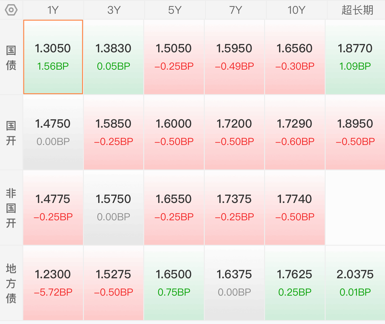Image resolution: width=385 pixels, height=324 pixels.
Task: Open the 国债 超长期 cell 1.8770
Action: [355, 57]
